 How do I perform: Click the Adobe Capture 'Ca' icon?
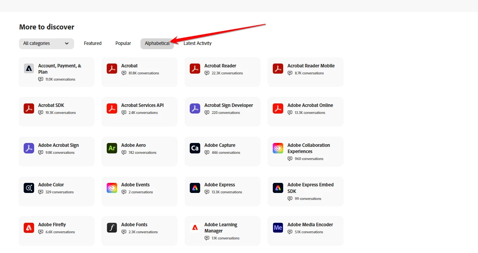point(195,148)
